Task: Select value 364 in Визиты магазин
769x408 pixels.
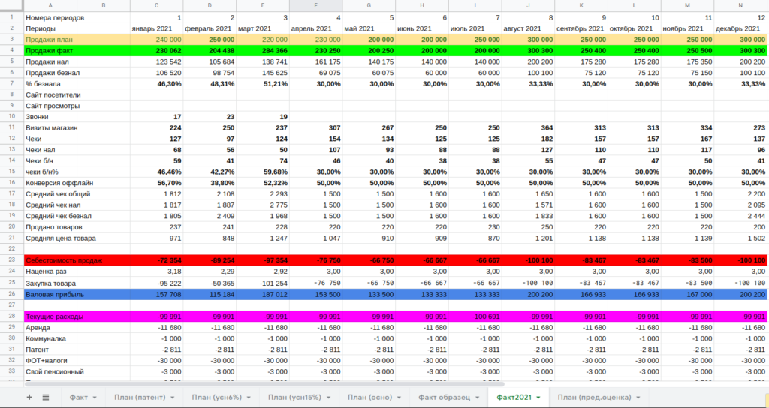Action: click(528, 127)
